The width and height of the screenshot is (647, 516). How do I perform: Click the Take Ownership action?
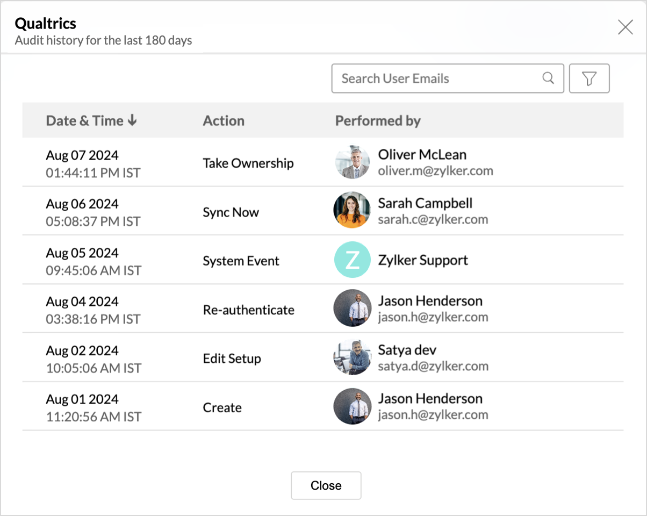[x=248, y=163]
